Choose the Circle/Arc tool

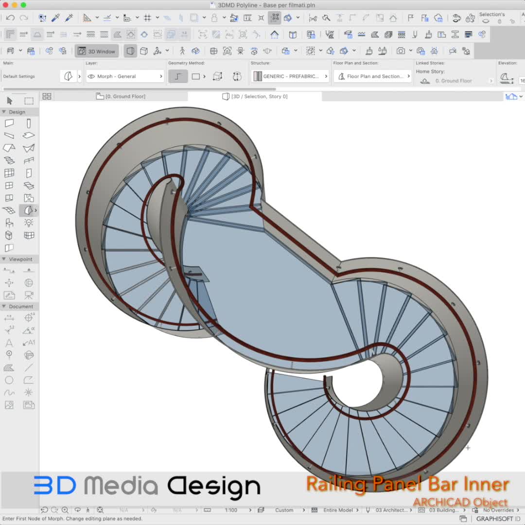pyautogui.click(x=9, y=380)
